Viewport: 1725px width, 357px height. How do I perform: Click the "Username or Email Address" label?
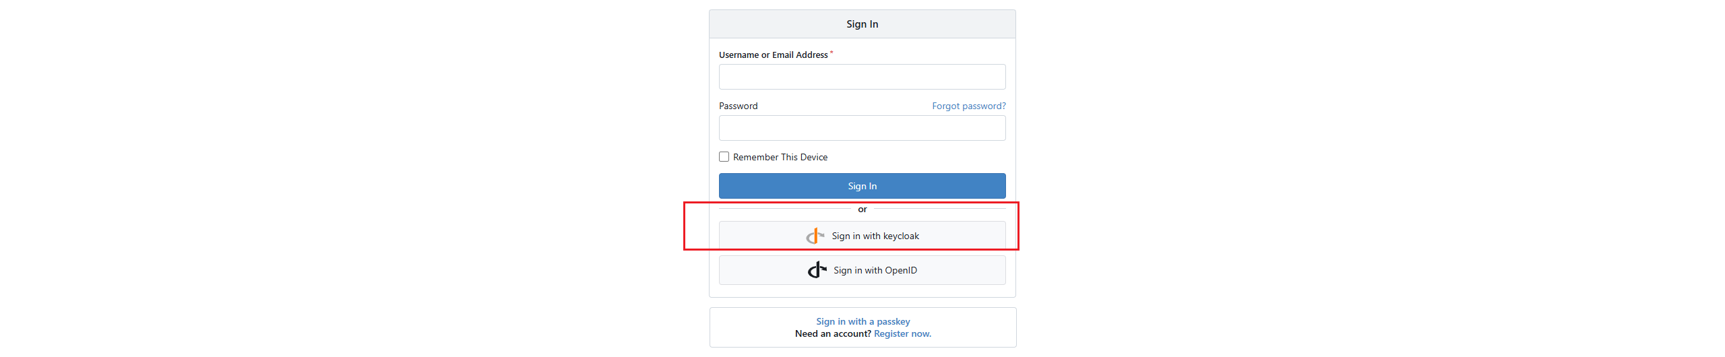pos(773,55)
